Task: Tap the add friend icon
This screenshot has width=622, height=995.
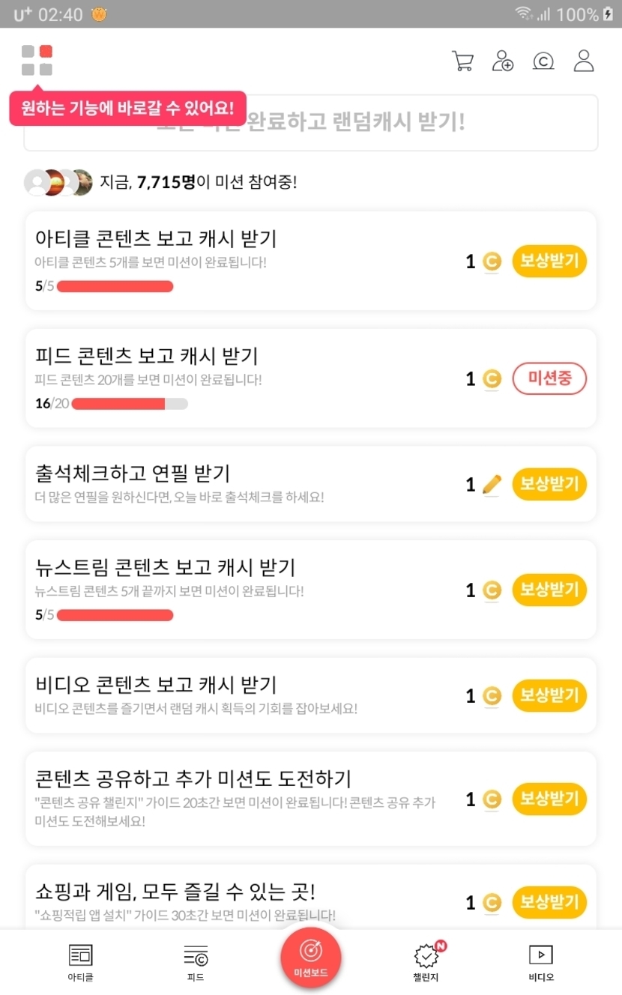Action: [503, 61]
